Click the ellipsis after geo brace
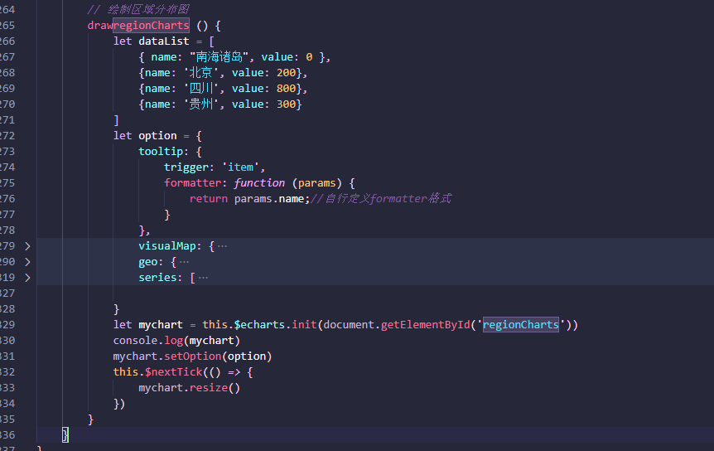 click(x=184, y=263)
